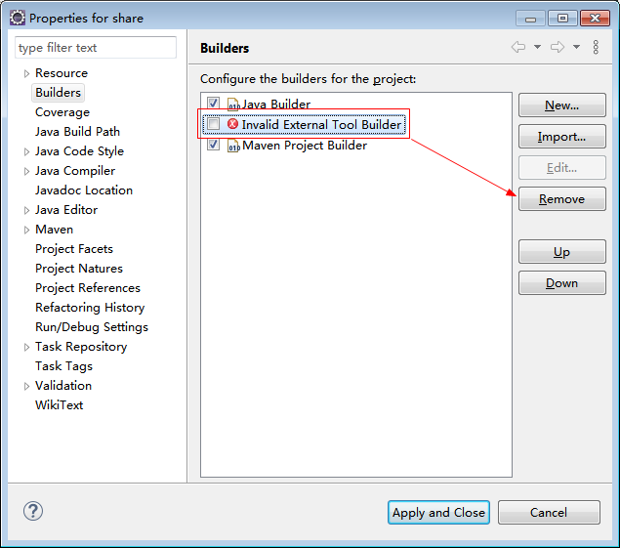
Task: Expand the Java Code Style node
Action: pyautogui.click(x=26, y=152)
